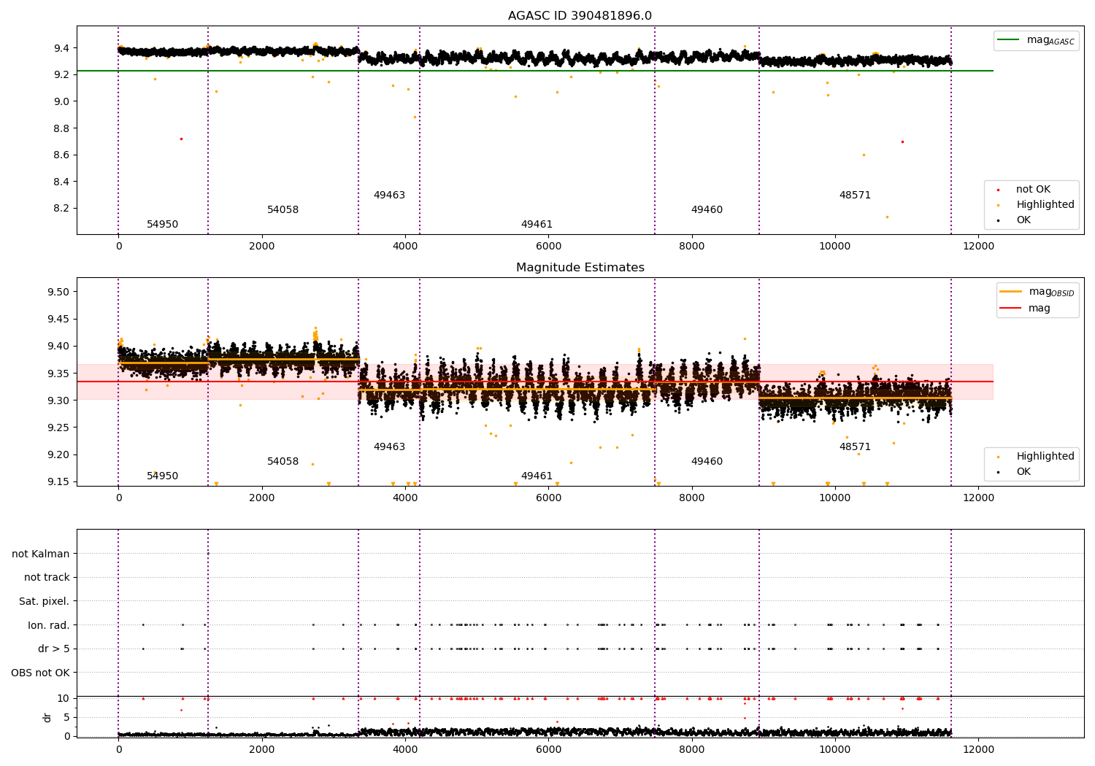The image size is (1095, 766).
Task: Click the 'not OK' legend entry
Action: pyautogui.click(x=1033, y=190)
